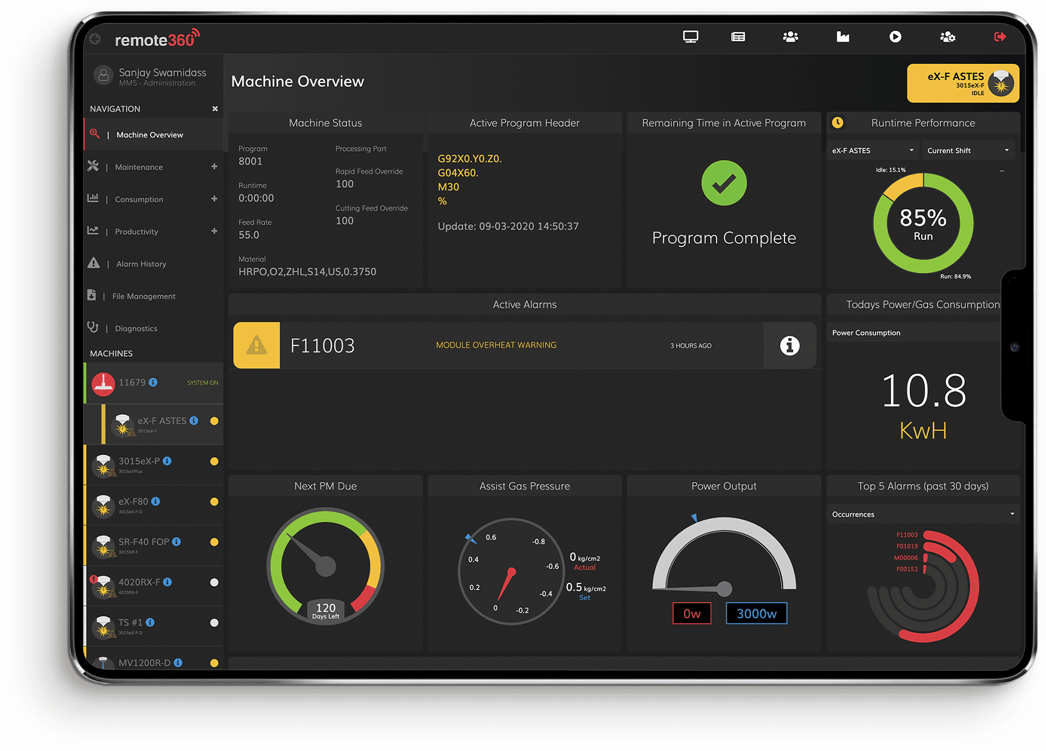The height and width of the screenshot is (751, 1046).
Task: Click the monitor icon in top toolbar
Action: pos(691,37)
